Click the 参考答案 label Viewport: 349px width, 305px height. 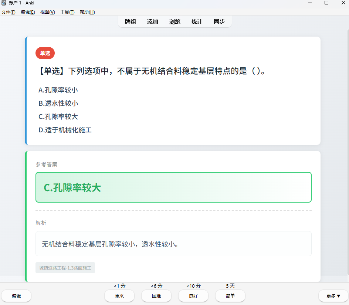click(x=47, y=165)
